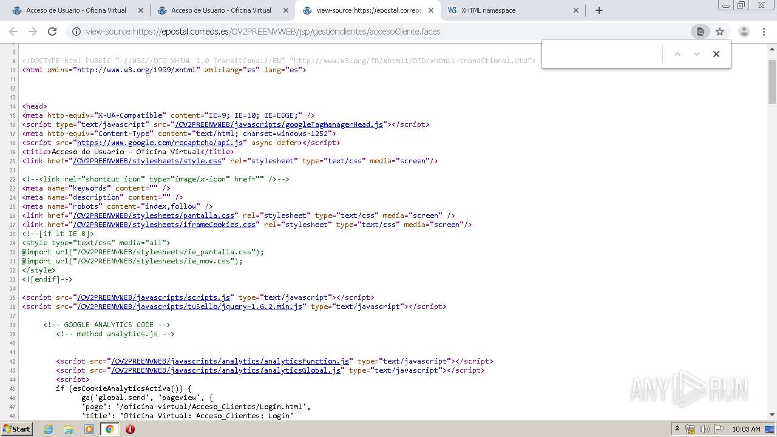Viewport: 777px width, 437px height.
Task: Open the Chrome profile avatar menu
Action: point(744,32)
